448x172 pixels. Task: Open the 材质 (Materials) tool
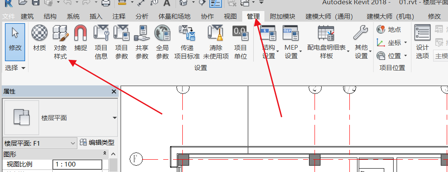[x=40, y=39]
